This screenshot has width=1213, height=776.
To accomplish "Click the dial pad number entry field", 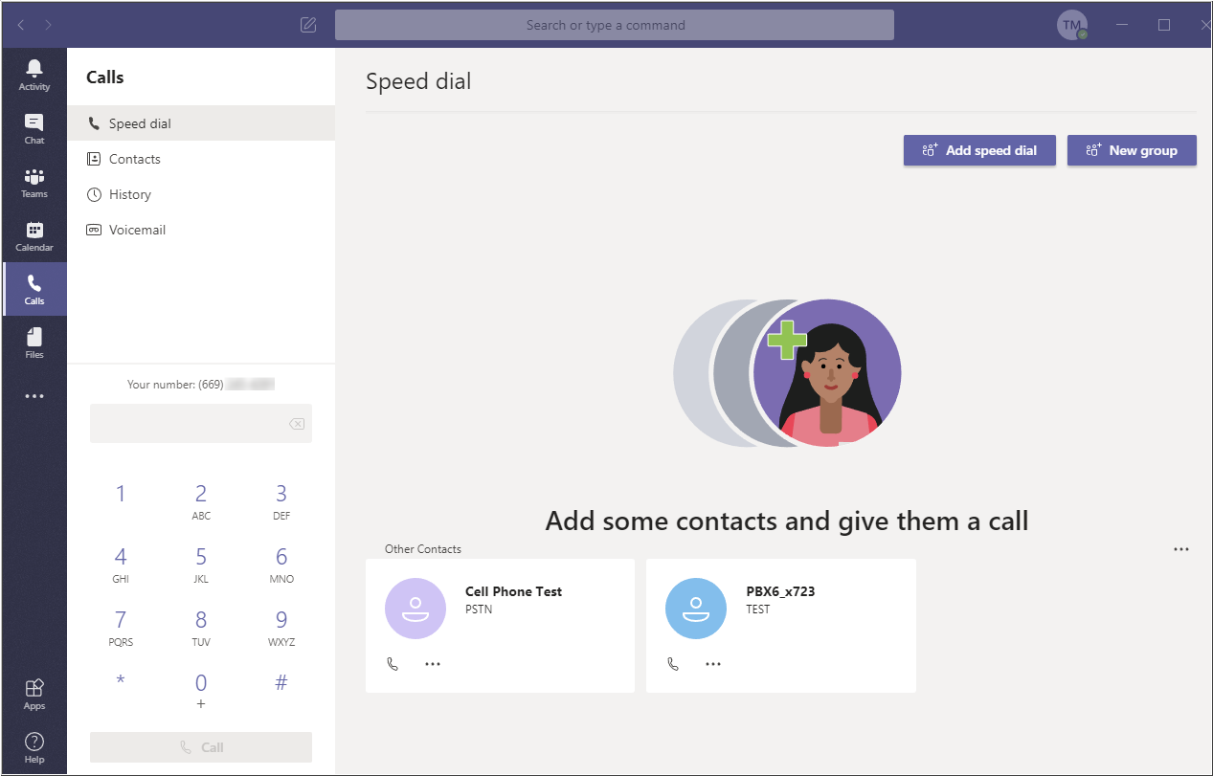I will pos(201,423).
